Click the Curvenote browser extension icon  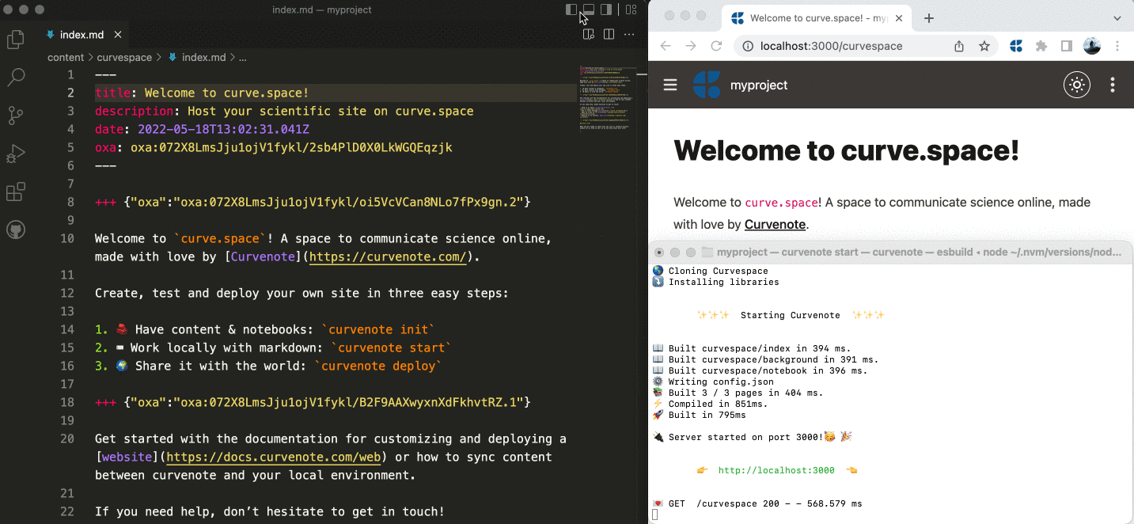pos(1016,46)
